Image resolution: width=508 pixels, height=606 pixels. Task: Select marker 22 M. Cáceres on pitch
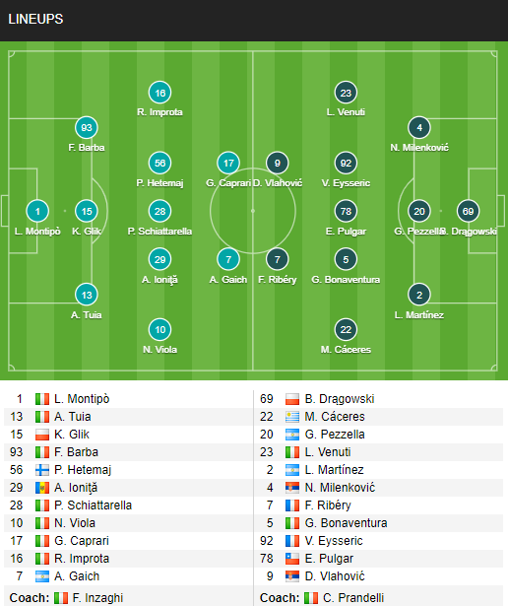tap(346, 330)
